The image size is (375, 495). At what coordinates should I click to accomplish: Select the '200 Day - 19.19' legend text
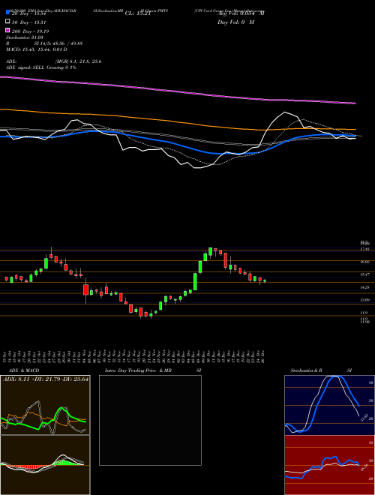[30, 31]
